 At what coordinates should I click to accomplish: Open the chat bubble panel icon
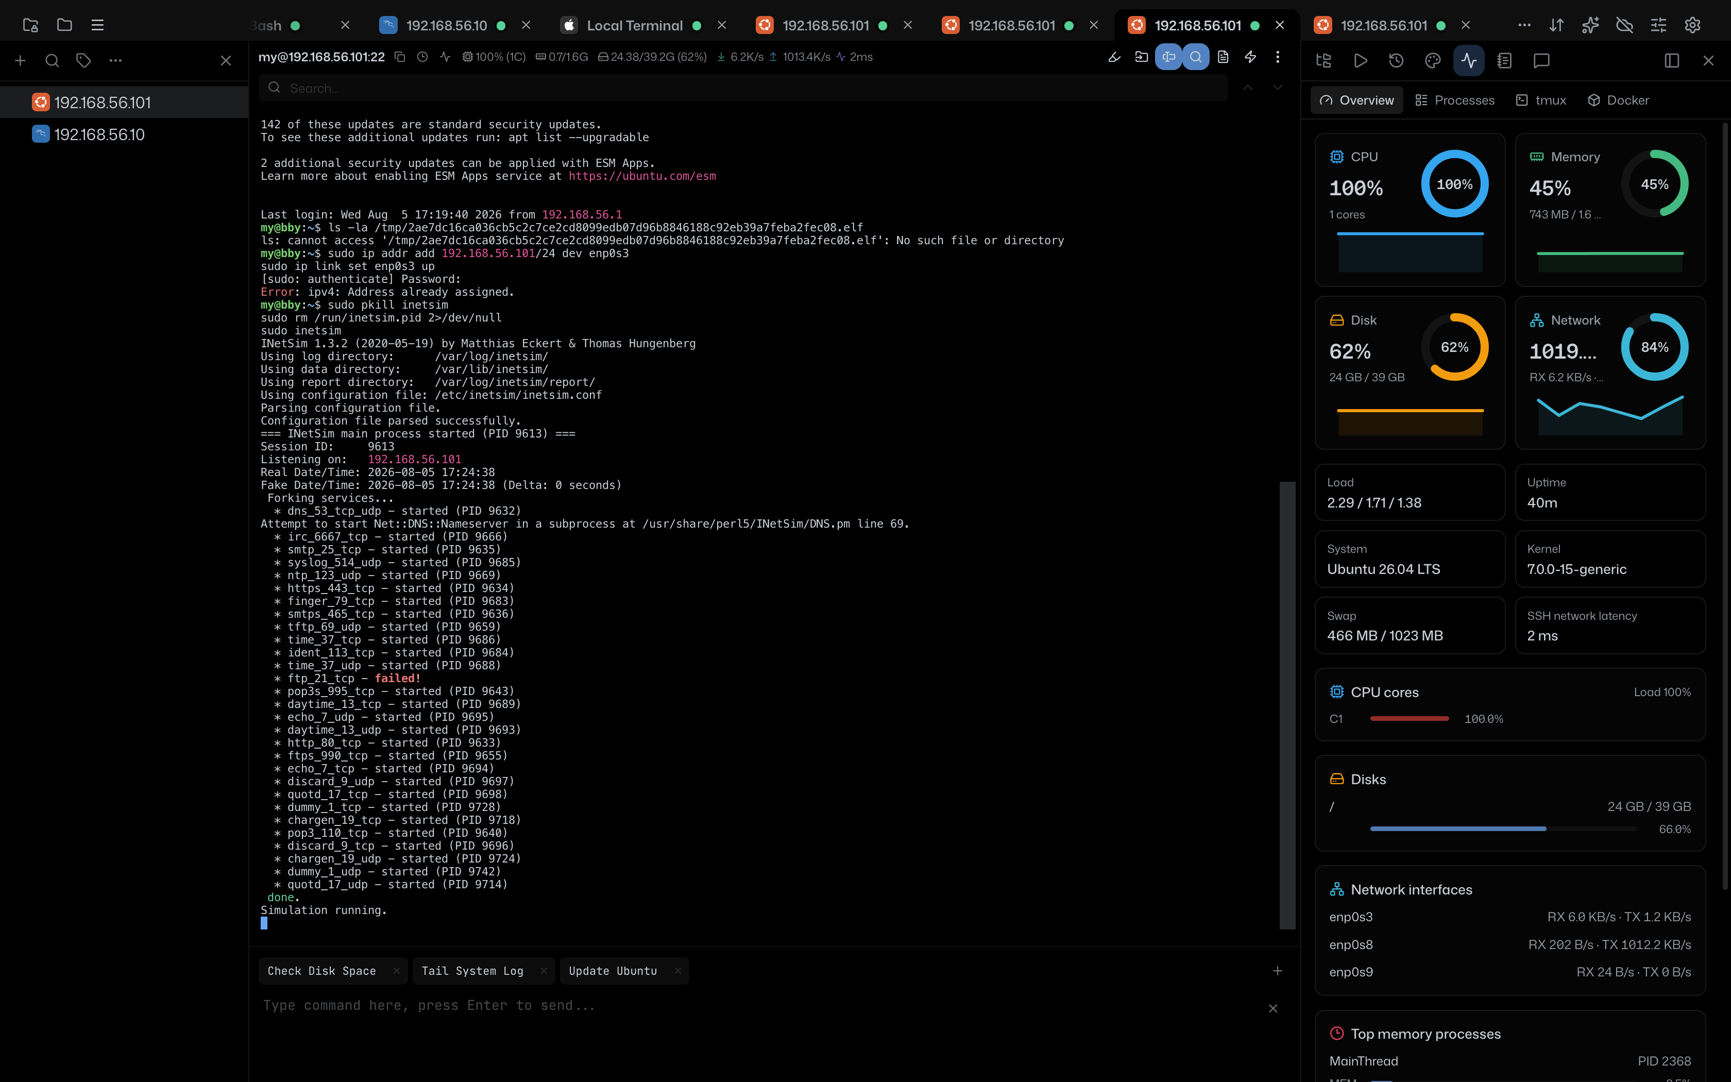(x=1541, y=61)
